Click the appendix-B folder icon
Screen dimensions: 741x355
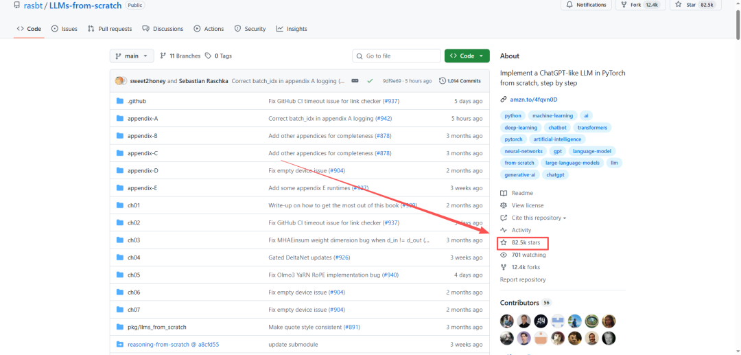(119, 136)
